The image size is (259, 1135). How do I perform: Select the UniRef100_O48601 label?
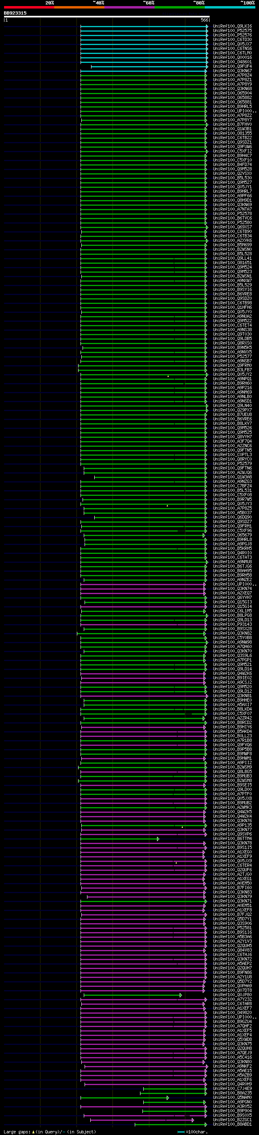(233, 62)
